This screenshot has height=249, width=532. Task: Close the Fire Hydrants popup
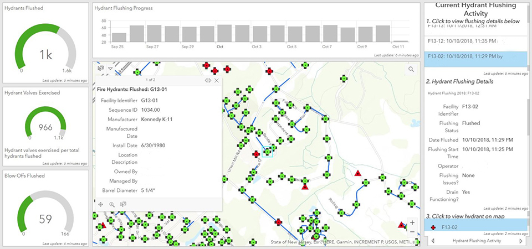pos(217,80)
